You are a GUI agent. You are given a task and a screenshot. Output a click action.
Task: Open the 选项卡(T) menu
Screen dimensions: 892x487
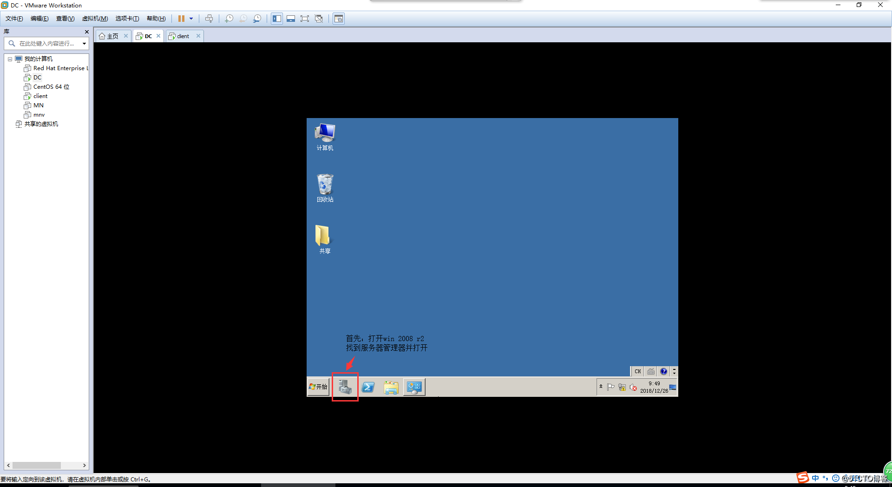(127, 19)
